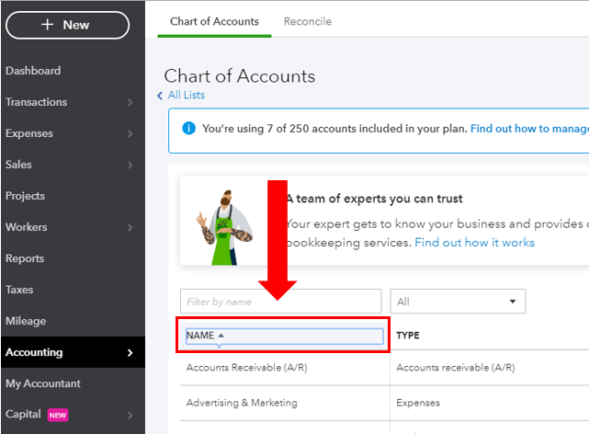The height and width of the screenshot is (434, 589).
Task: Sort by the NAME column header
Action: 284,336
